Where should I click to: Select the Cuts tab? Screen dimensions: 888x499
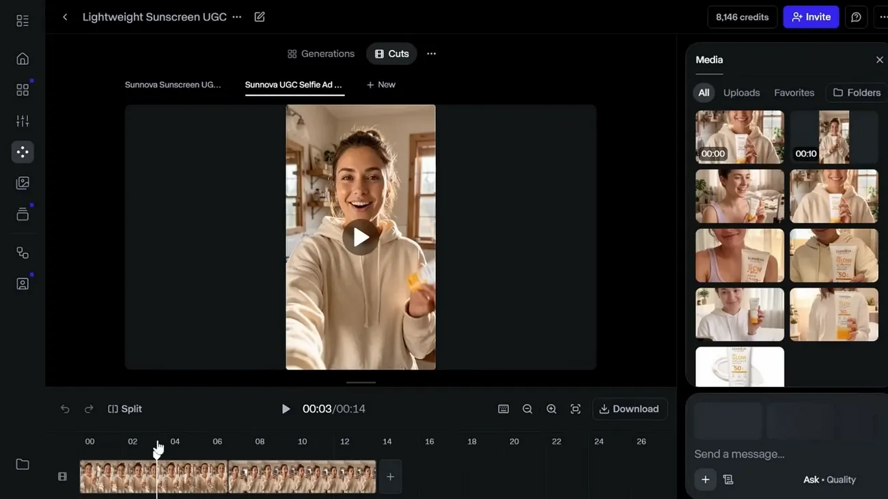coord(391,54)
